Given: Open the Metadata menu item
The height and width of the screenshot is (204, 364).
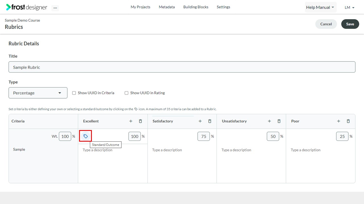Looking at the screenshot, I should point(167,7).
